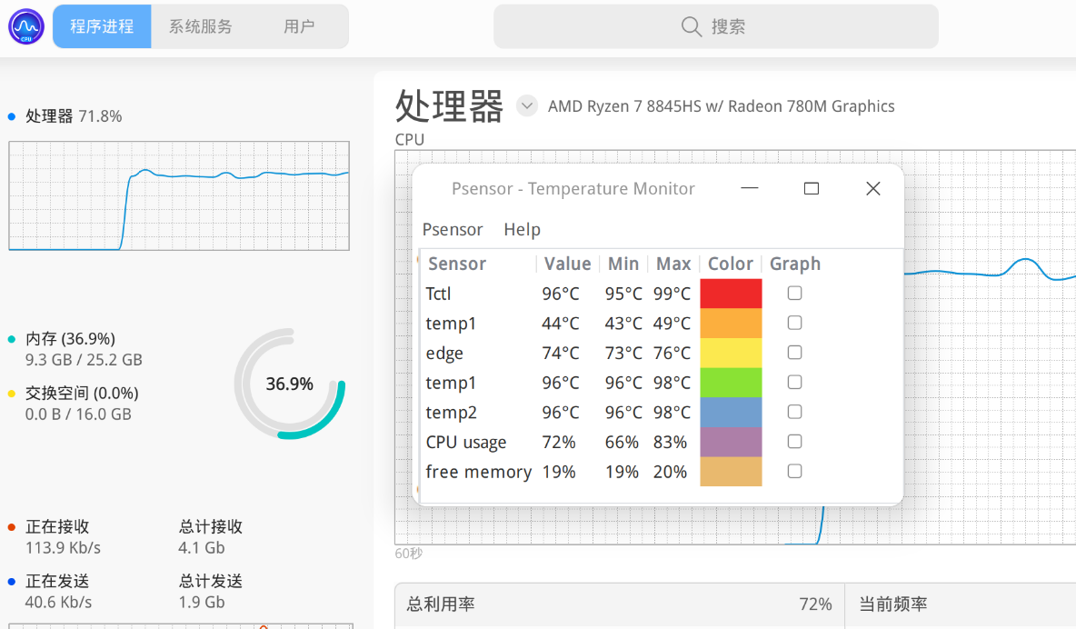The height and width of the screenshot is (629, 1076).
Task: Expand the dropdown chevron beside 处理器 heading
Action: (x=526, y=105)
